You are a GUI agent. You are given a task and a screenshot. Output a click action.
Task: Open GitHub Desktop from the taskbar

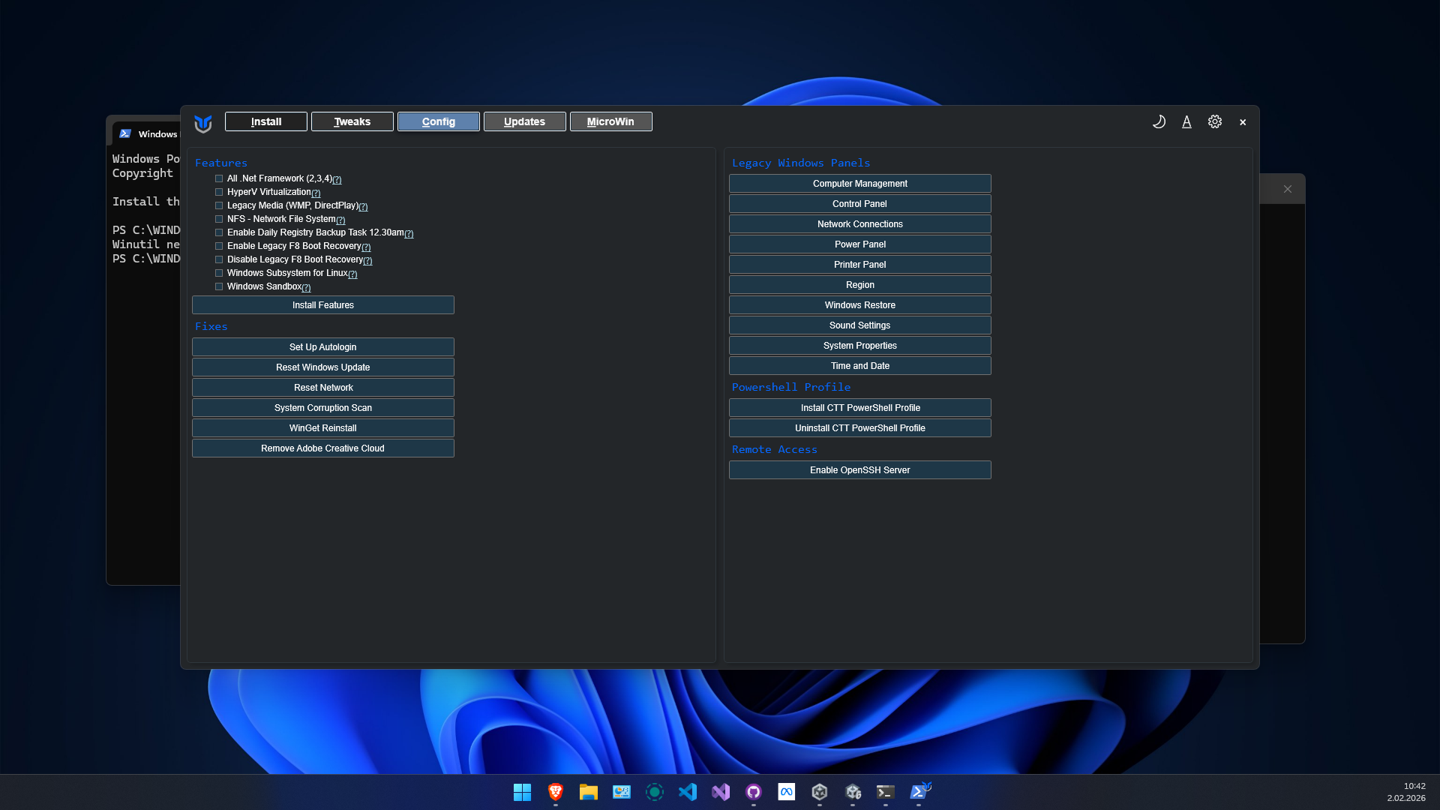[x=753, y=792]
